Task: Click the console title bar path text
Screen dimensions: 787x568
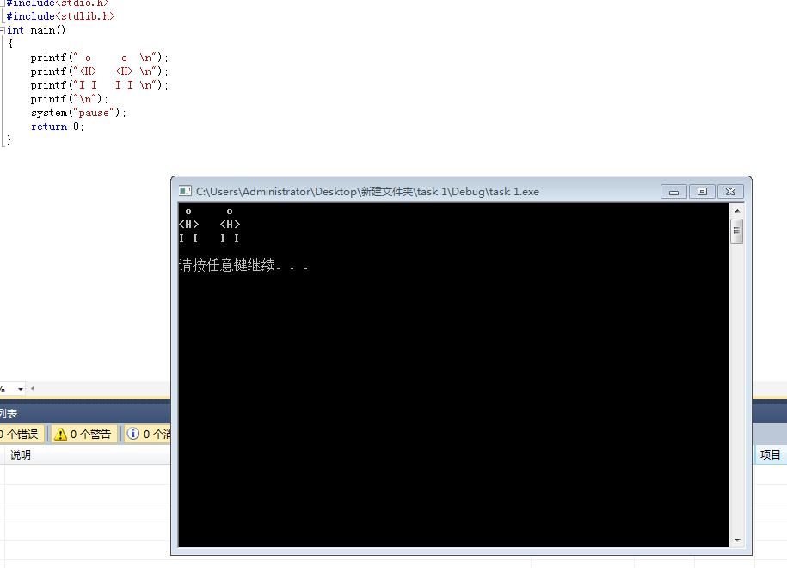Action: (367, 191)
